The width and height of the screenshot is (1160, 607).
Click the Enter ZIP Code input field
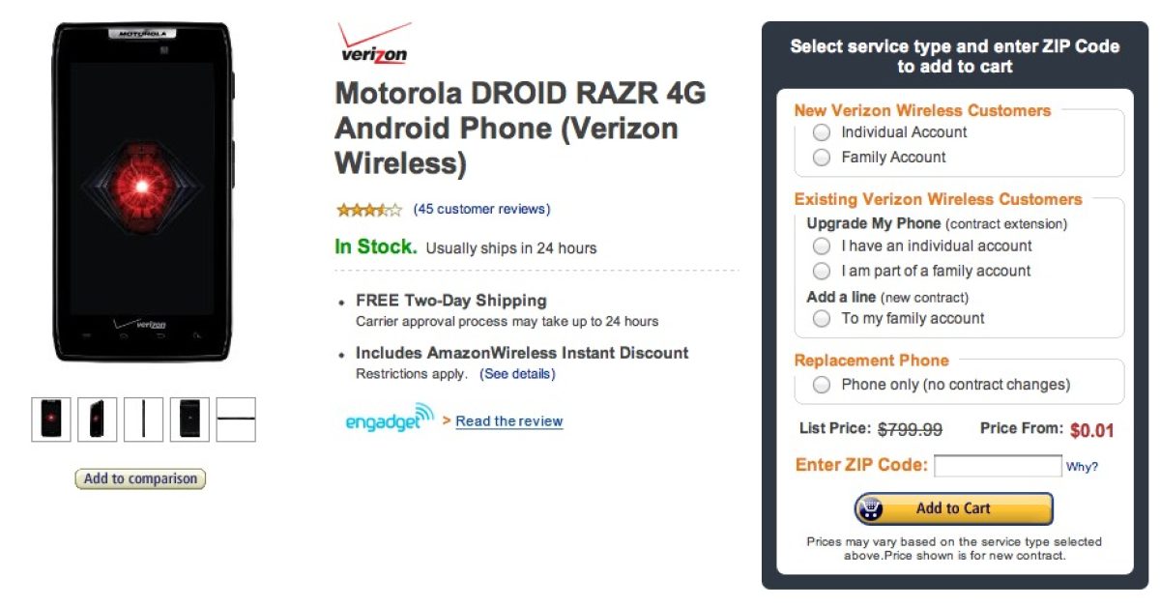point(998,466)
